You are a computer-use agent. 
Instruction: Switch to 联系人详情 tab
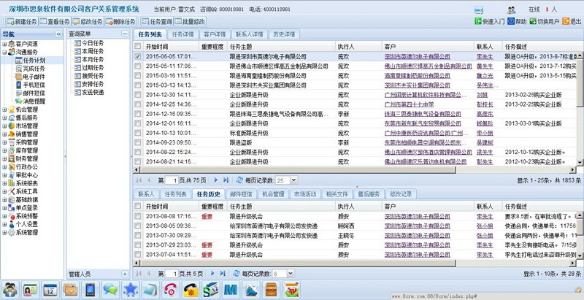coord(250,34)
